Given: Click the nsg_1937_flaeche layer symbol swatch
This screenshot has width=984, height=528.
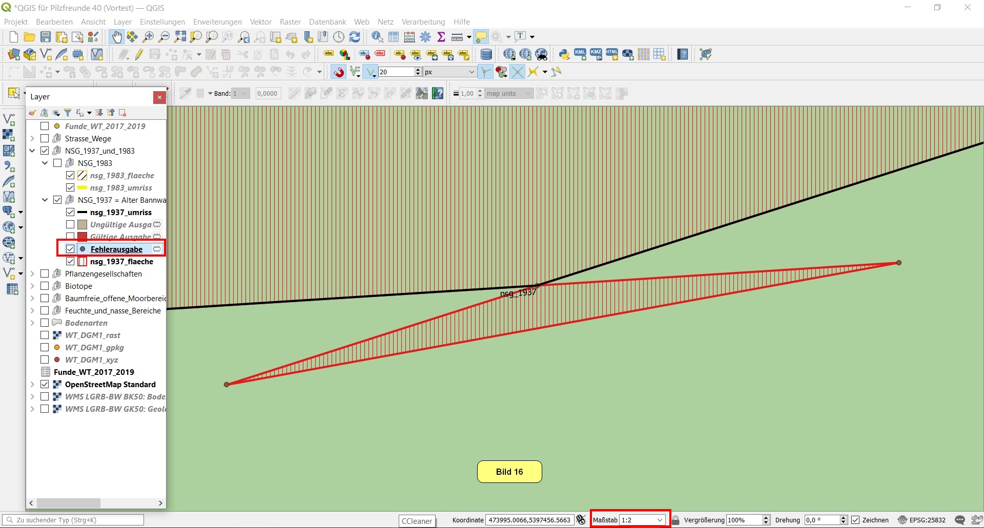Looking at the screenshot, I should [x=82, y=261].
